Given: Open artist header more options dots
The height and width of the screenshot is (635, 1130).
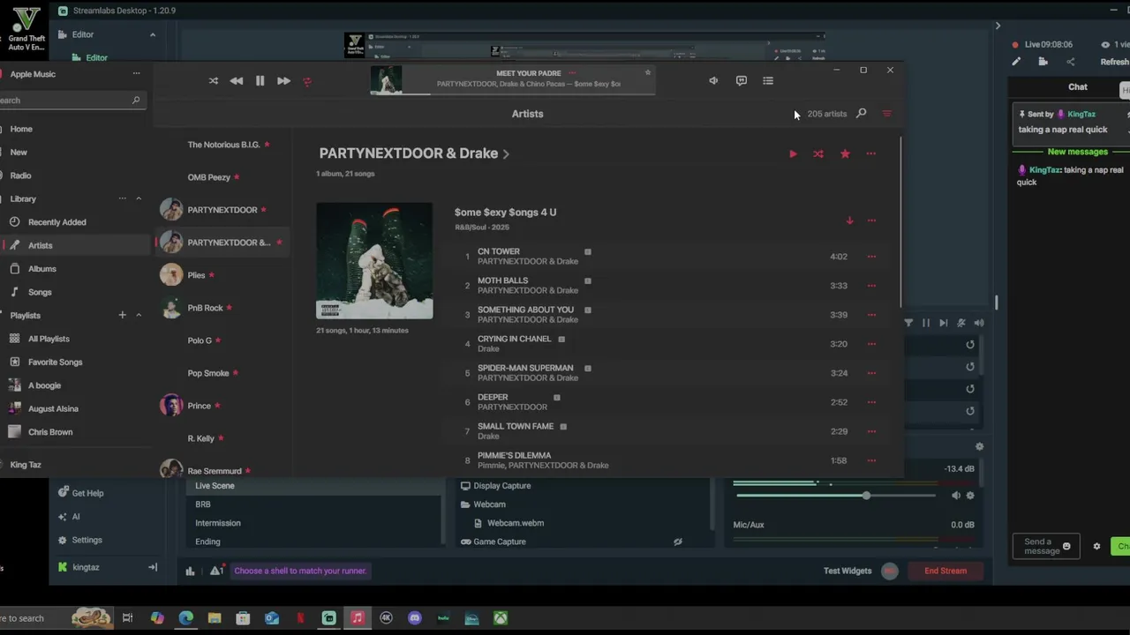Looking at the screenshot, I should (871, 154).
